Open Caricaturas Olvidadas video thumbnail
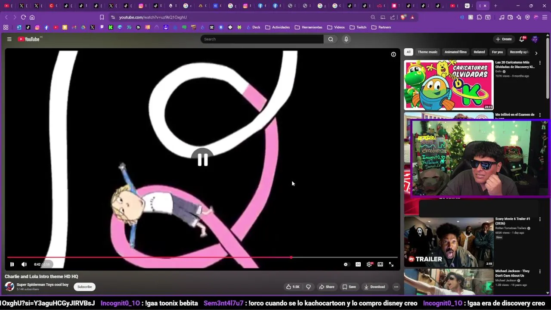551x310 pixels. tap(449, 85)
